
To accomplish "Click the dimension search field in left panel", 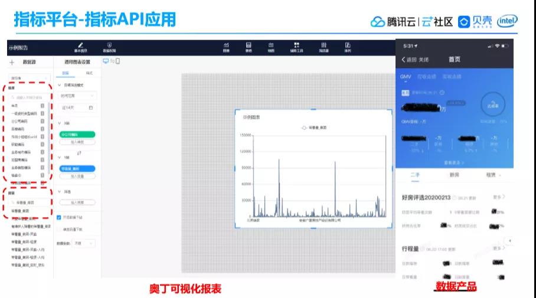I will [x=29, y=97].
